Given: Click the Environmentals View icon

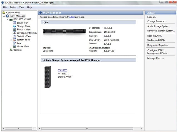Looking at the screenshot, I should [x=14, y=33].
